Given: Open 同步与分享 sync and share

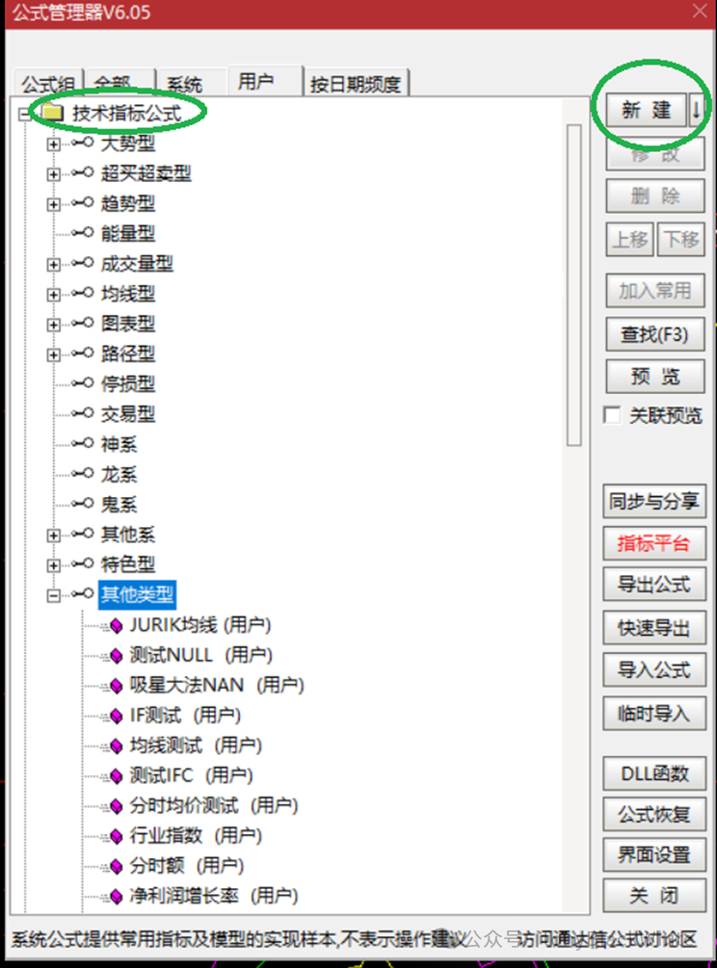Looking at the screenshot, I should [x=654, y=501].
